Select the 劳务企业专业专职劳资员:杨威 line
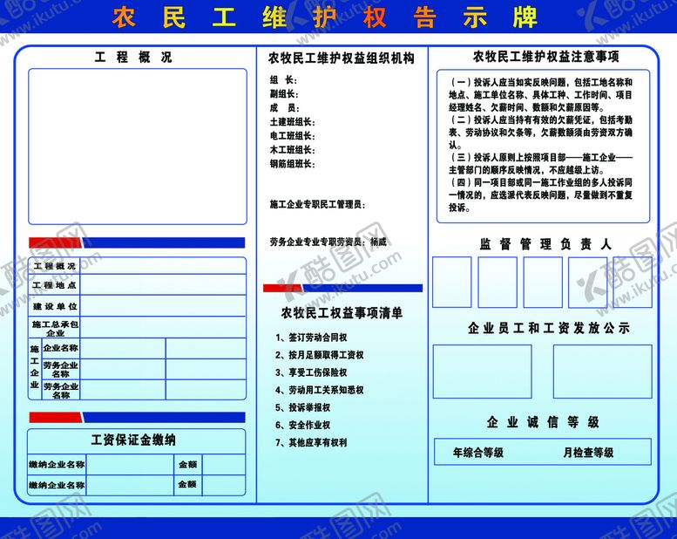 pyautogui.click(x=328, y=242)
